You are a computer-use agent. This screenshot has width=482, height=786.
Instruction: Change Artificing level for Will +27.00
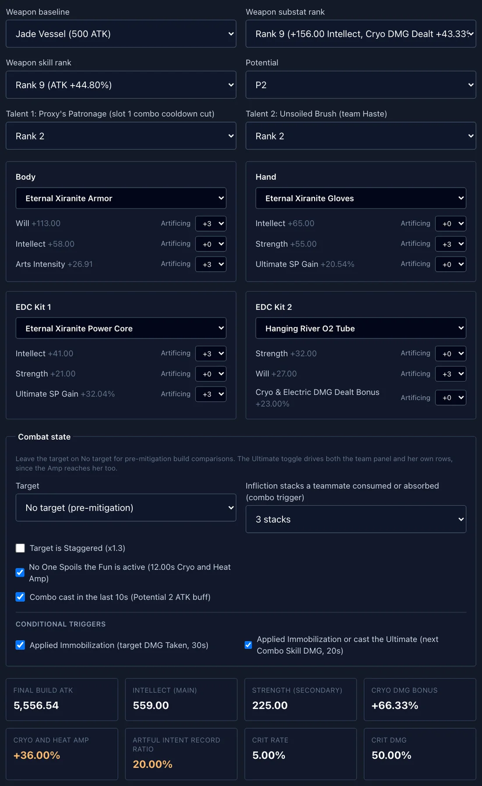tap(450, 374)
